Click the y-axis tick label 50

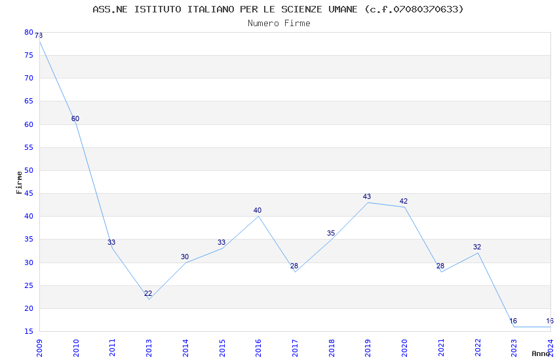click(28, 170)
